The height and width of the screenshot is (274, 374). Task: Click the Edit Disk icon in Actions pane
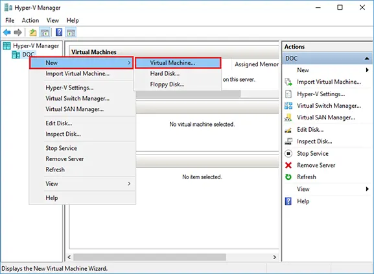[x=288, y=130]
